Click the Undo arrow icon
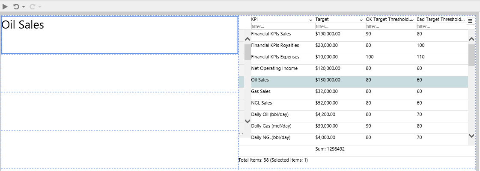The width and height of the screenshot is (480, 171). pyautogui.click(x=16, y=6)
